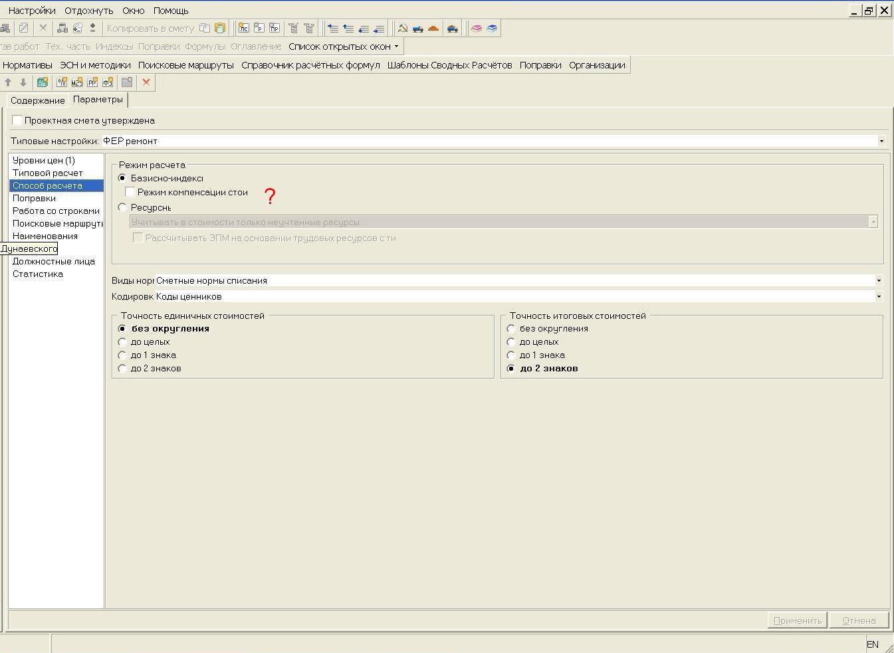Click the gray folder with gear icon
Image resolution: width=894 pixels, height=653 pixels.
[x=127, y=82]
